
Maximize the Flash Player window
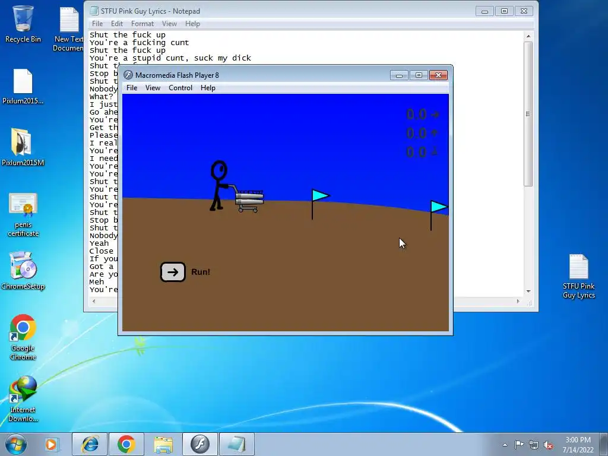419,75
